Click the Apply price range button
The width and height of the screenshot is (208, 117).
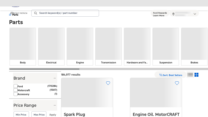pos(53,115)
